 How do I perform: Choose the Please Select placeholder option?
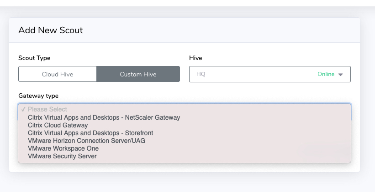point(185,109)
